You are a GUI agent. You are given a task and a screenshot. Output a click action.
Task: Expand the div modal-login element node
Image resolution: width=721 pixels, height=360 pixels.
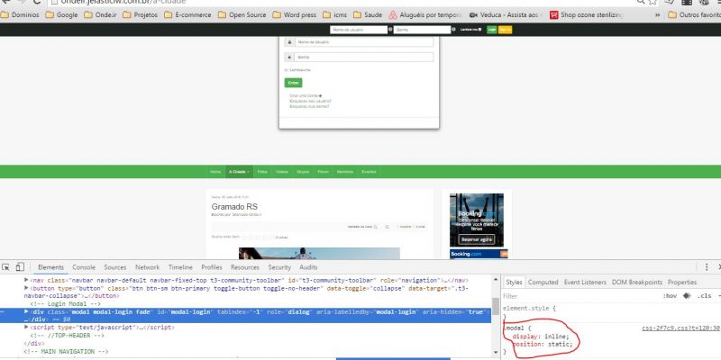coord(26,311)
